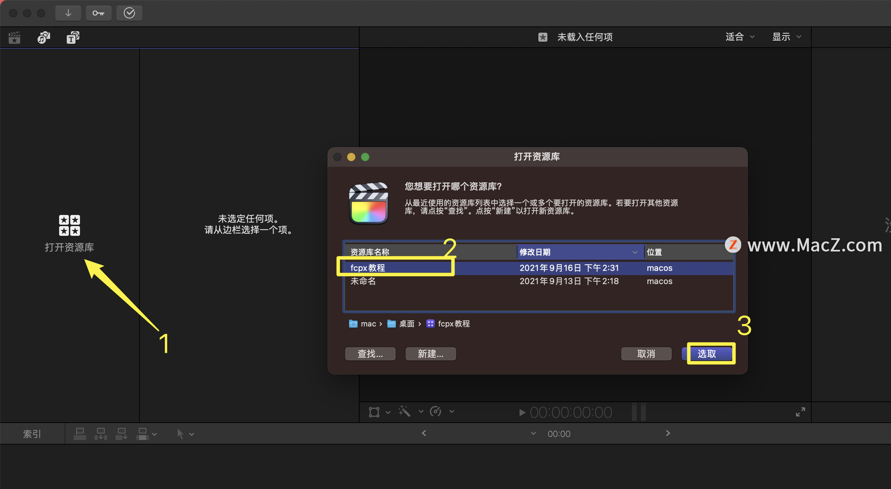
Task: Go back in timeline history
Action: click(x=424, y=433)
